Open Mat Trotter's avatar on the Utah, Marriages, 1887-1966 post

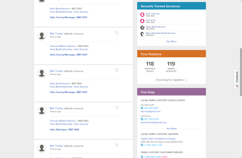tap(42, 110)
